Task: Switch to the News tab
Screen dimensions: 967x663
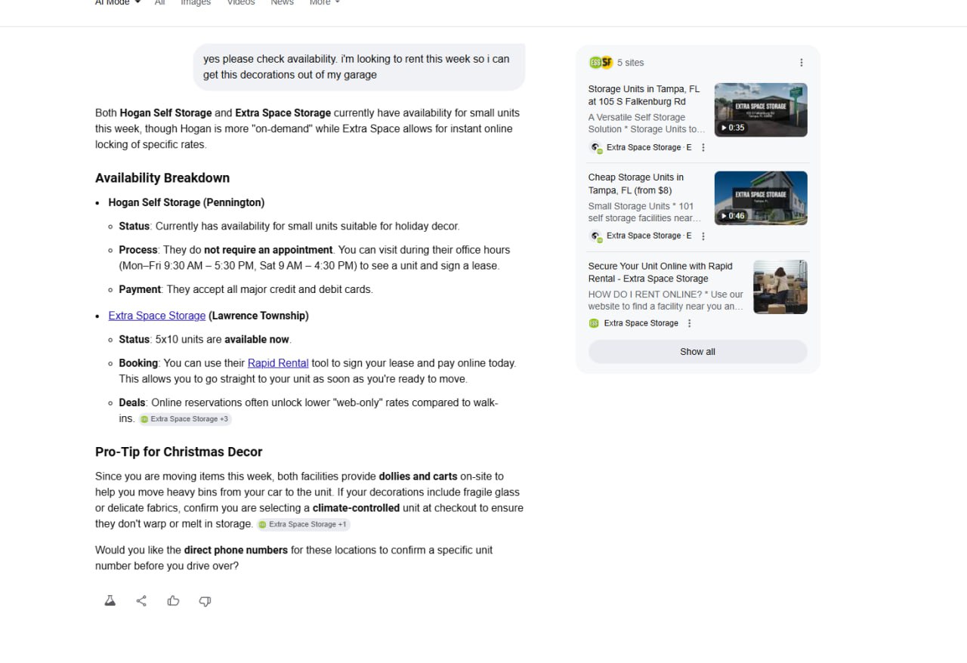Action: (x=282, y=3)
